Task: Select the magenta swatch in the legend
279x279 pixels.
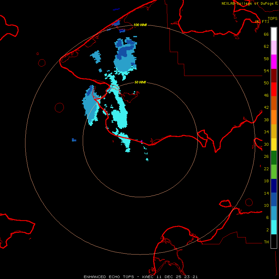Action: [274, 62]
